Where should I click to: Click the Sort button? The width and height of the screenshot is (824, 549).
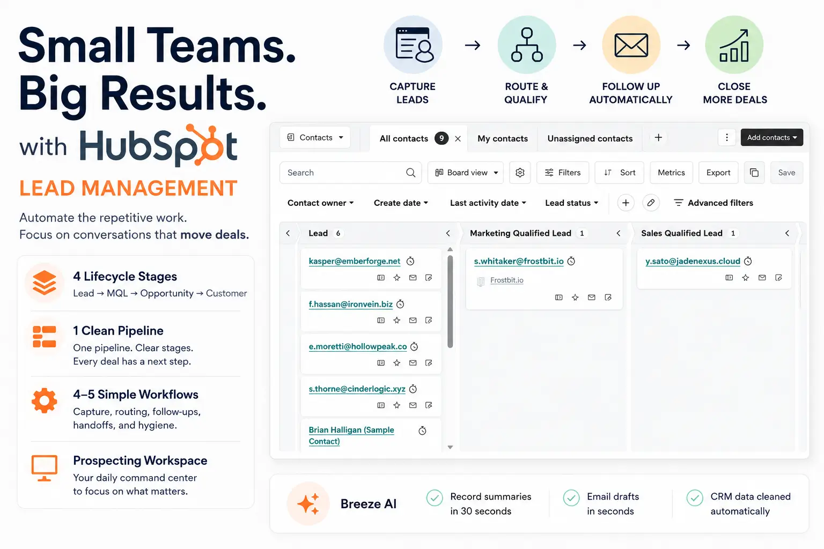tap(620, 173)
